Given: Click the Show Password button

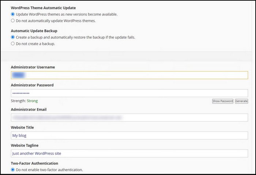Looking at the screenshot, I should (222, 101).
